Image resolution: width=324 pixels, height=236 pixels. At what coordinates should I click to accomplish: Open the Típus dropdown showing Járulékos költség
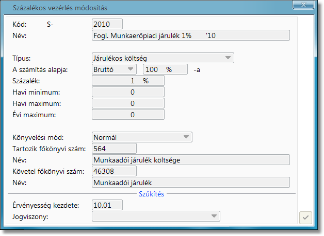(163, 58)
